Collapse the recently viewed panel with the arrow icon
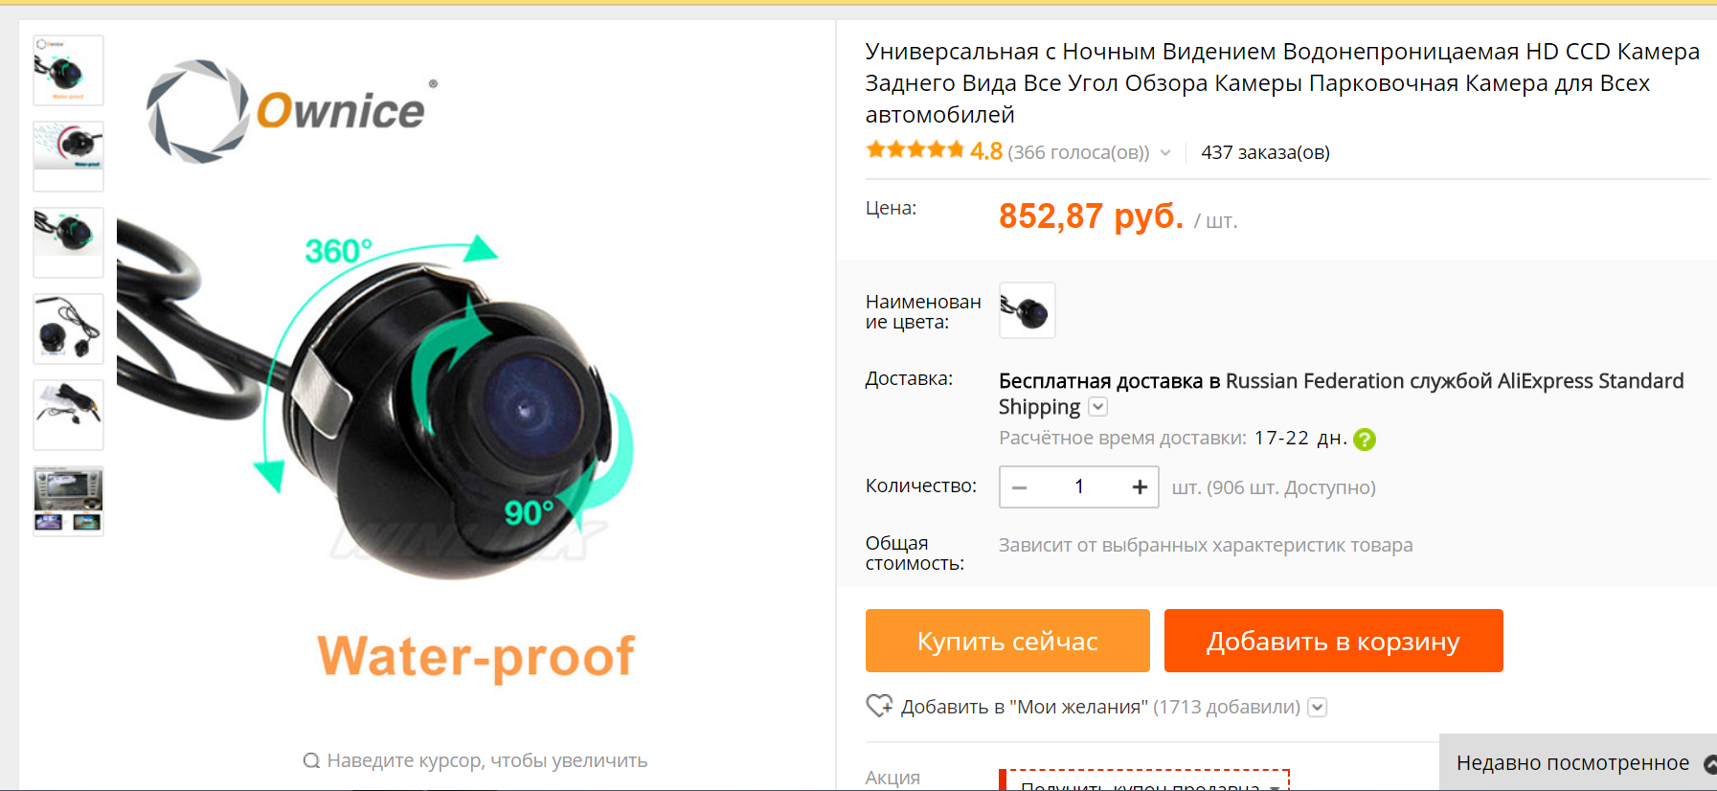Viewport: 1717px width, 791px height. point(1709,763)
